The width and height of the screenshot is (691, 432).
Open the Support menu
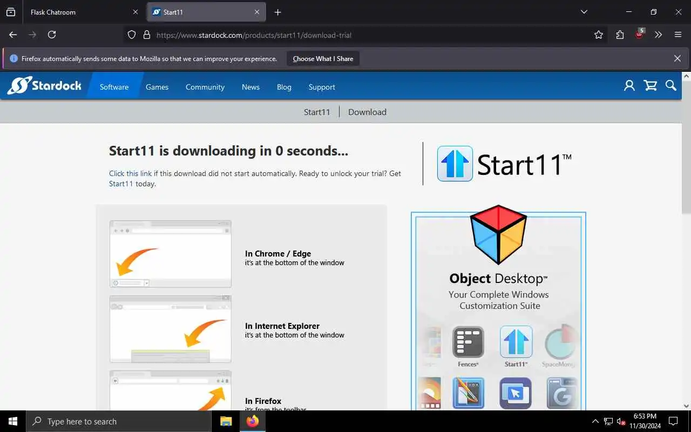click(322, 87)
